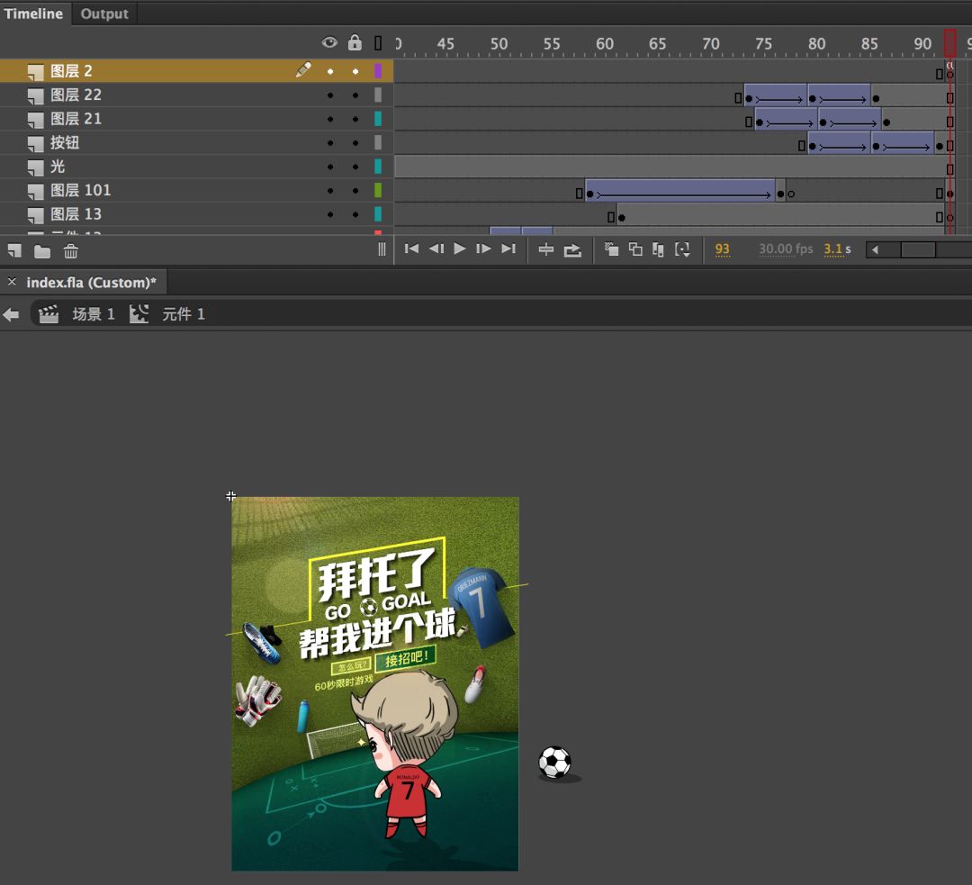Toggle the lock dot of 按钮 layer

pos(355,143)
